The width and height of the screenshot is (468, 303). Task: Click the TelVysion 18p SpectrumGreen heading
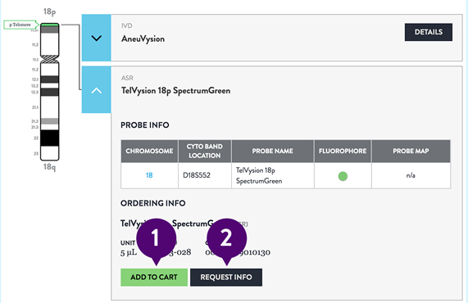pyautogui.click(x=175, y=91)
